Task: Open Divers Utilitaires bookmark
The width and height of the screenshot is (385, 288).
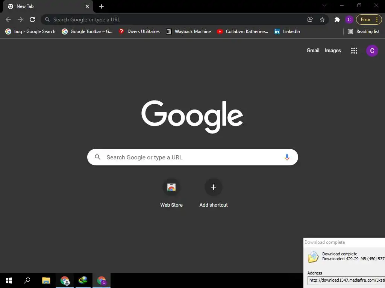Action: pyautogui.click(x=139, y=31)
